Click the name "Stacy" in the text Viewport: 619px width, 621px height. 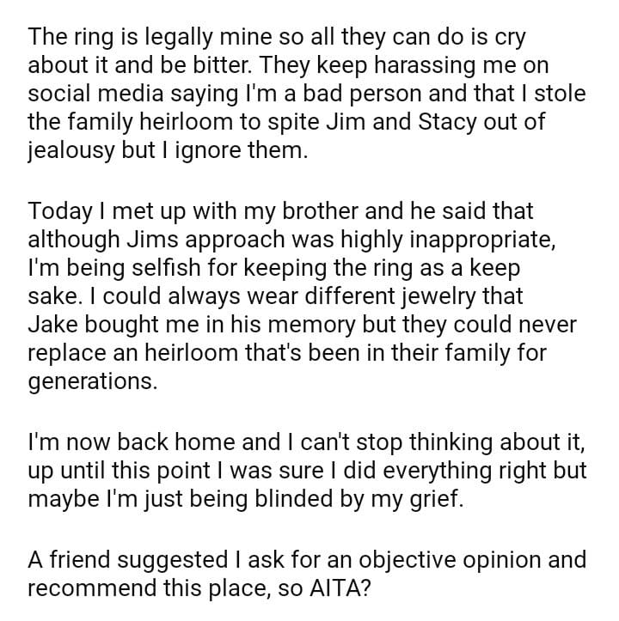point(427,121)
